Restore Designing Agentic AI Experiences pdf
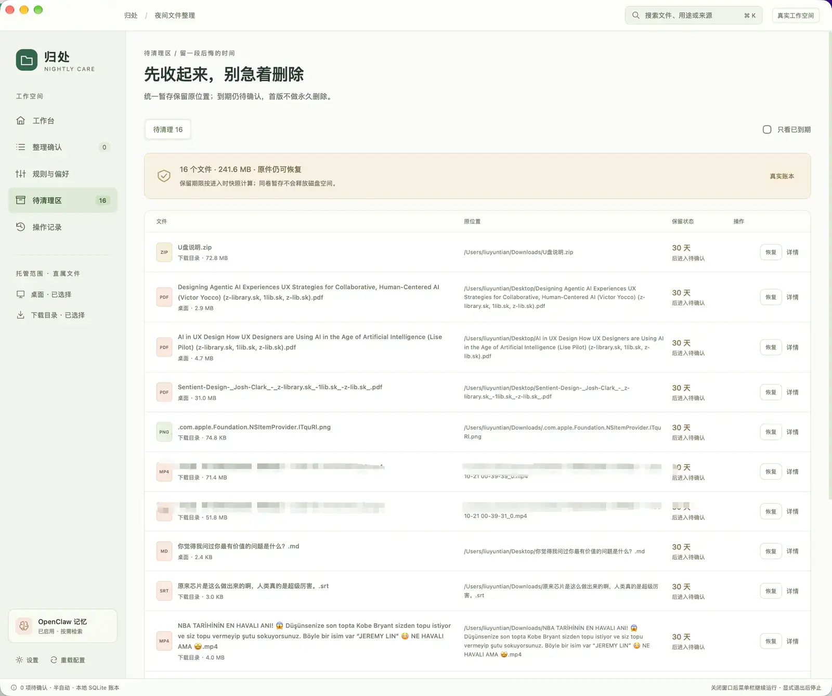Image resolution: width=832 pixels, height=696 pixels. pyautogui.click(x=771, y=297)
